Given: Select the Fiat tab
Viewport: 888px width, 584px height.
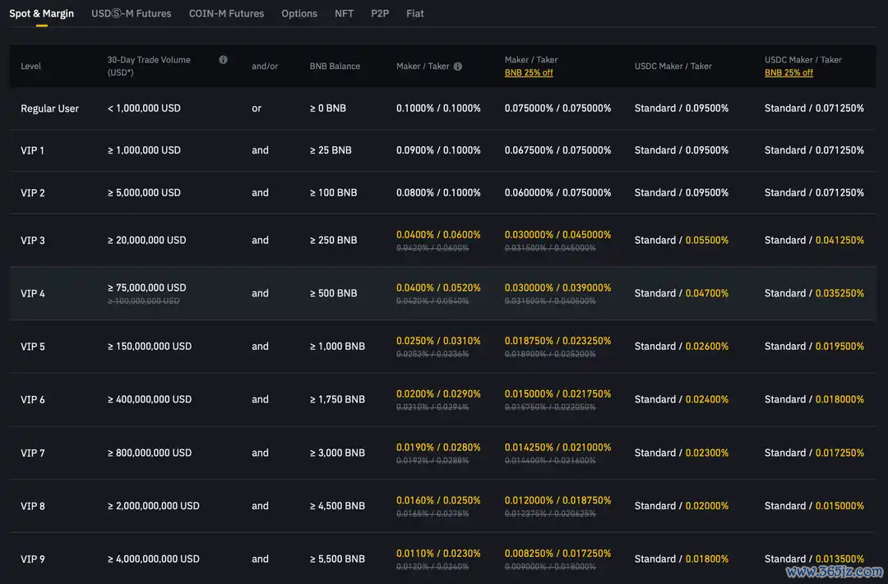Looking at the screenshot, I should 415,13.
